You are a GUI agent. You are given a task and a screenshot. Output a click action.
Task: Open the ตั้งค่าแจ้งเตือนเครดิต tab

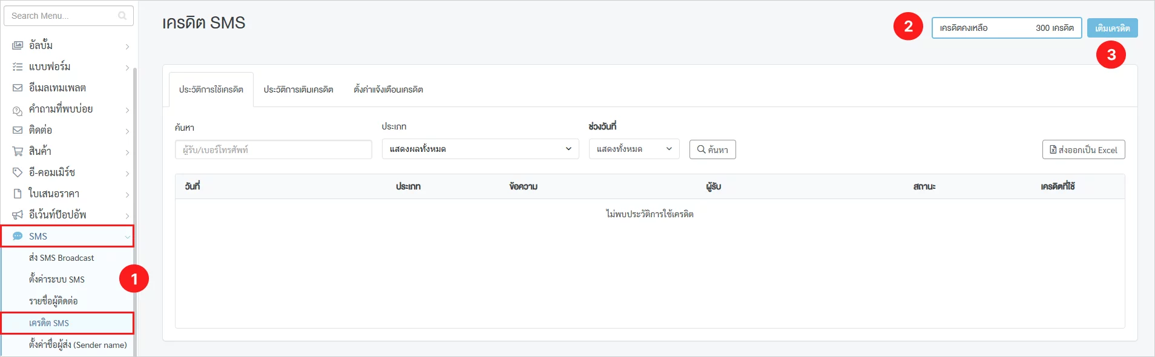click(388, 90)
